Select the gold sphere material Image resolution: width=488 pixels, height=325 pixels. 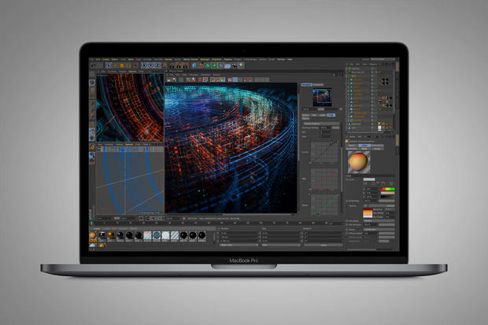point(111,235)
